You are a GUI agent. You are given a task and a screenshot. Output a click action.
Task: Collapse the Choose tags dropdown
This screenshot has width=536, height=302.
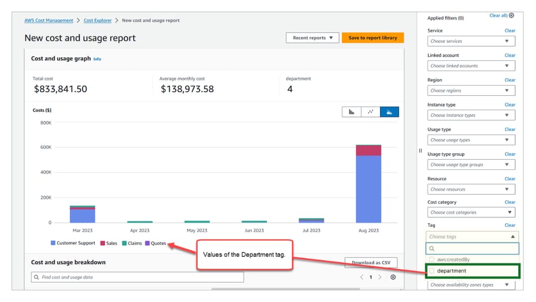(472, 236)
